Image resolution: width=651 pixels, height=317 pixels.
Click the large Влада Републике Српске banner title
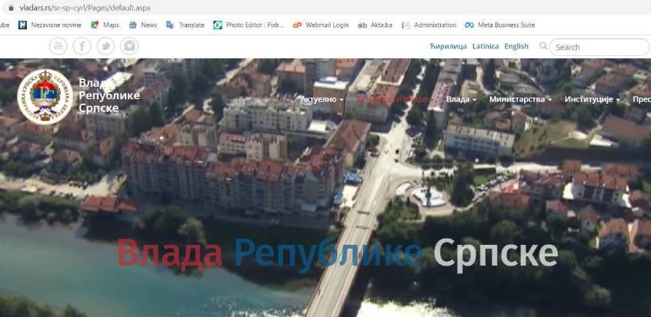coord(338,254)
